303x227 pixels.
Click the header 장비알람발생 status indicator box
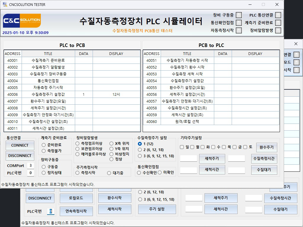pyautogui.click(x=278, y=30)
